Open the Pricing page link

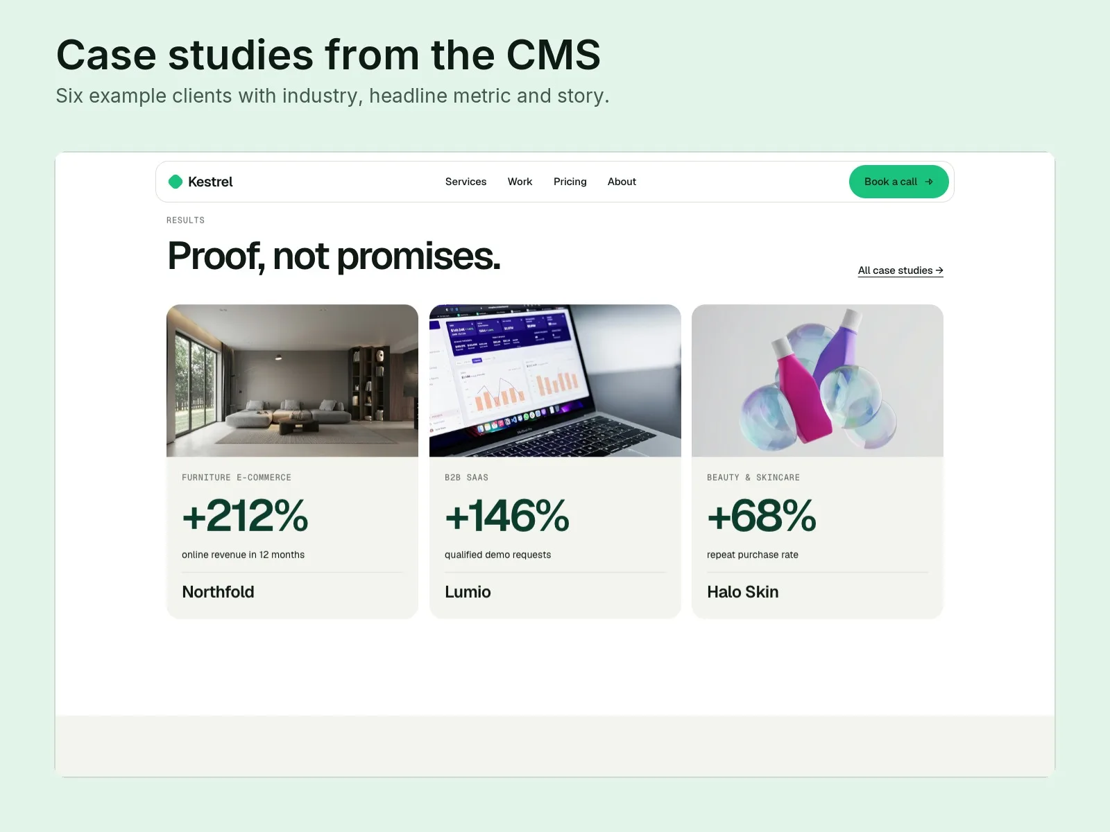570,182
